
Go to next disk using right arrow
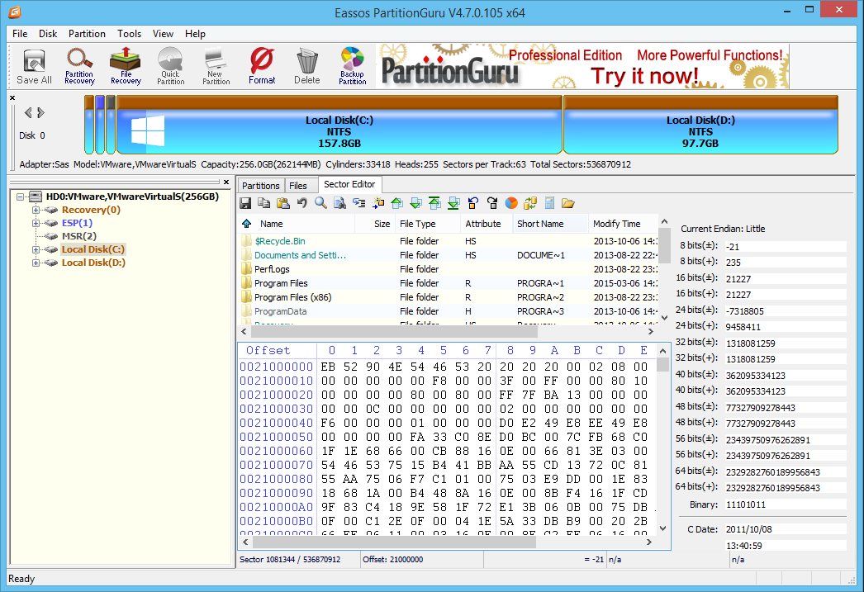click(40, 113)
